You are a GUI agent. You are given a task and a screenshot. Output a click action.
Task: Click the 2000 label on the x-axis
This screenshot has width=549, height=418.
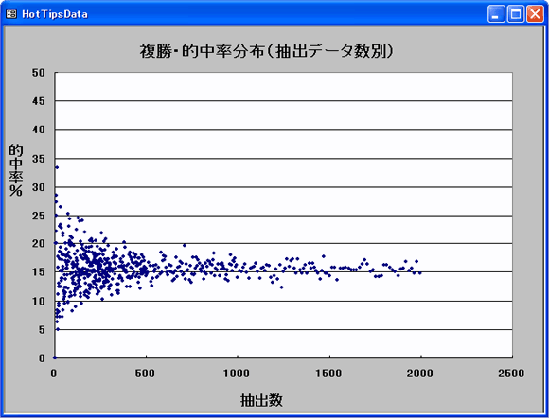pos(420,374)
